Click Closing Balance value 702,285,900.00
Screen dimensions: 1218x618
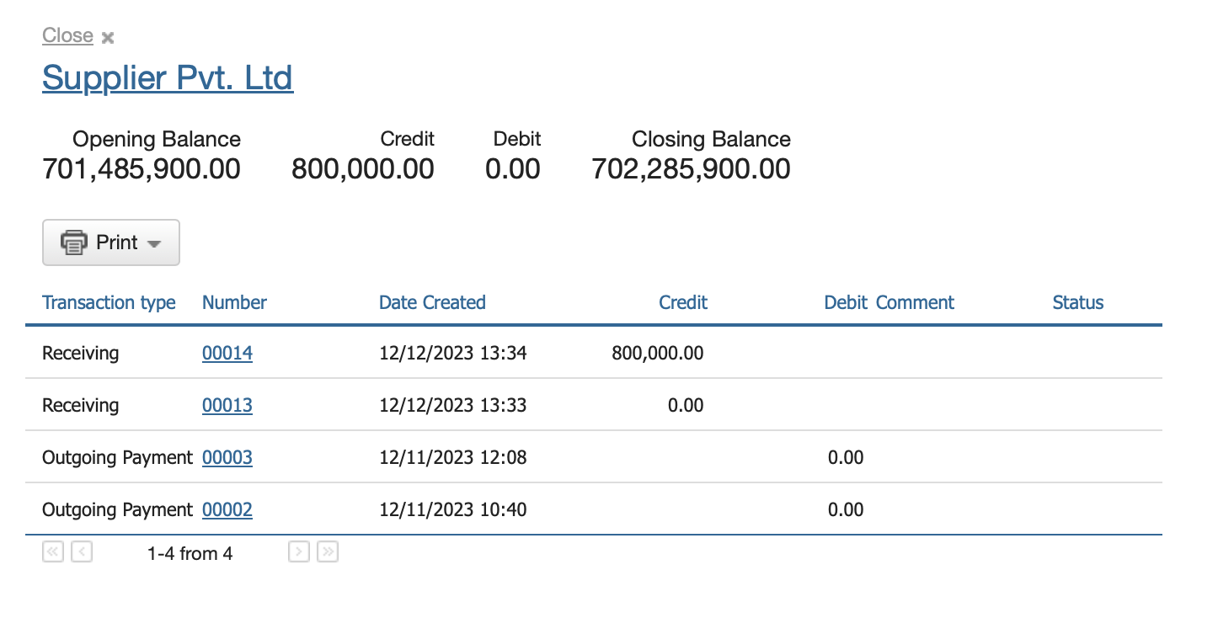(692, 169)
